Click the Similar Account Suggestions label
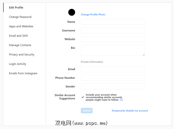 pyautogui.click(x=65, y=97)
